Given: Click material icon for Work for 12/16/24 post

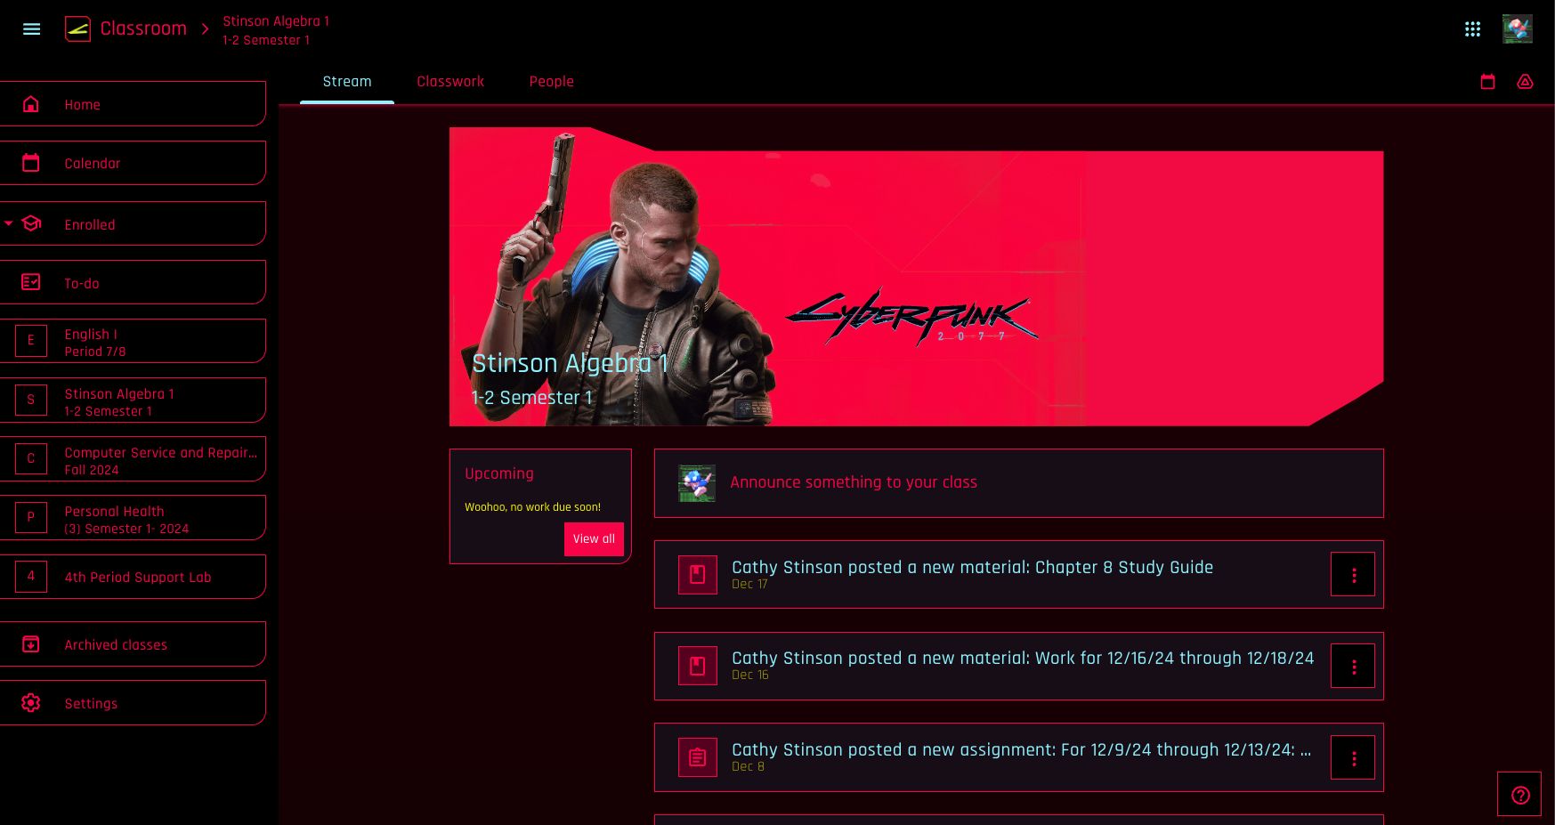Looking at the screenshot, I should pos(698,666).
